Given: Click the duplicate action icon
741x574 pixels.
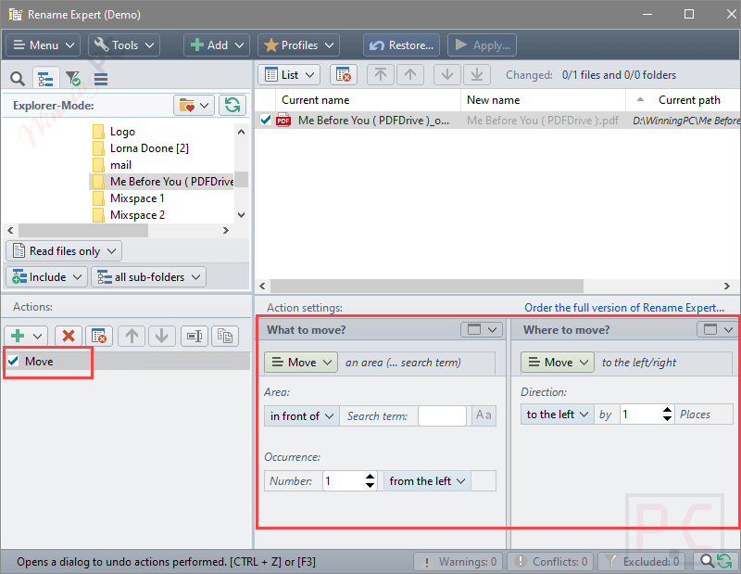Looking at the screenshot, I should pos(223,336).
